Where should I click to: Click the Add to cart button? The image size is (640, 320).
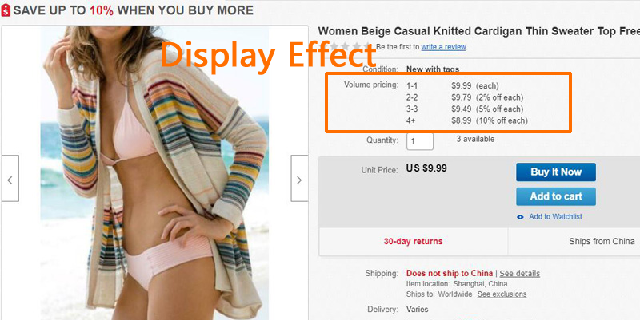[x=555, y=196]
